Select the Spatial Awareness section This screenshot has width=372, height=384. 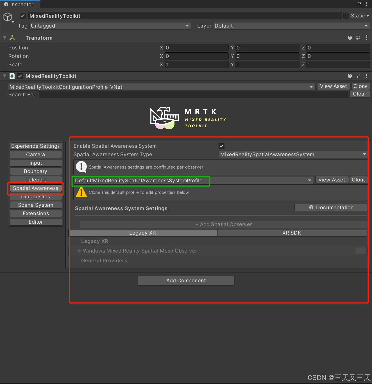click(36, 188)
